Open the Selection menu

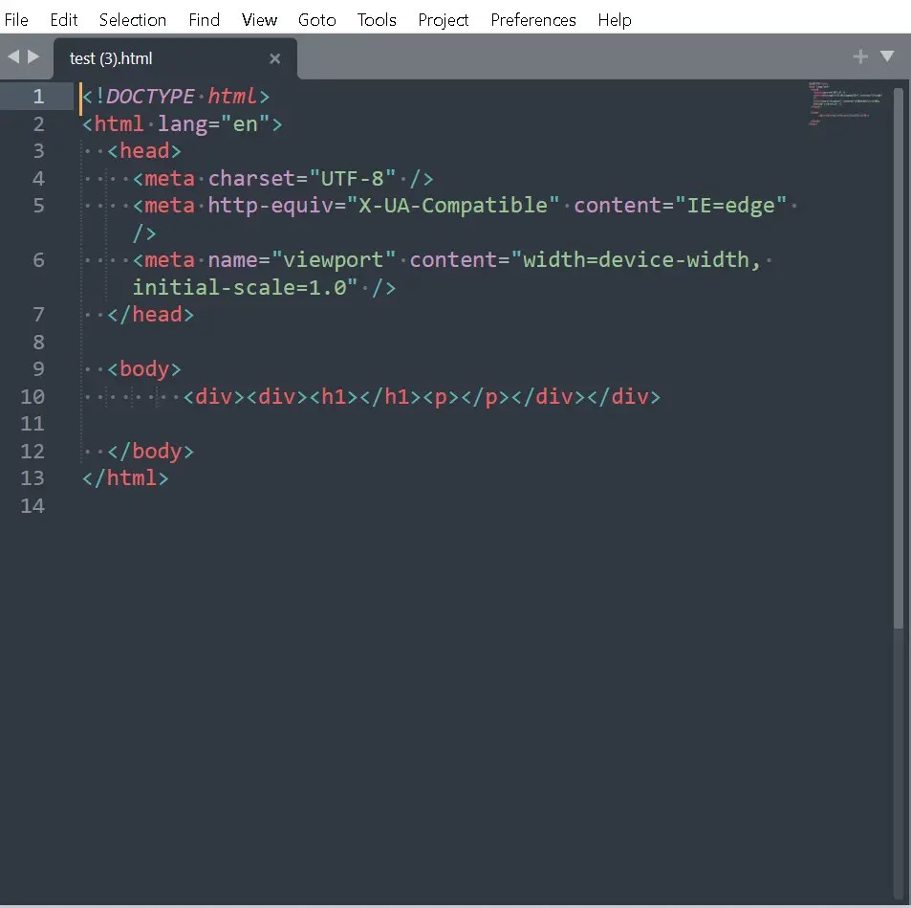click(x=132, y=19)
